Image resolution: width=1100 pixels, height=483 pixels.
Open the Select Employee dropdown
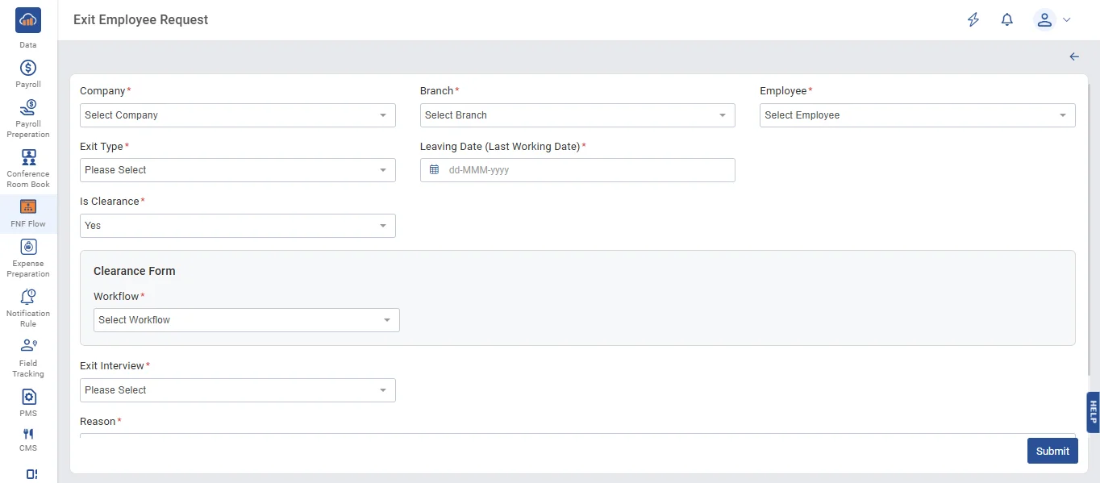[x=917, y=115]
